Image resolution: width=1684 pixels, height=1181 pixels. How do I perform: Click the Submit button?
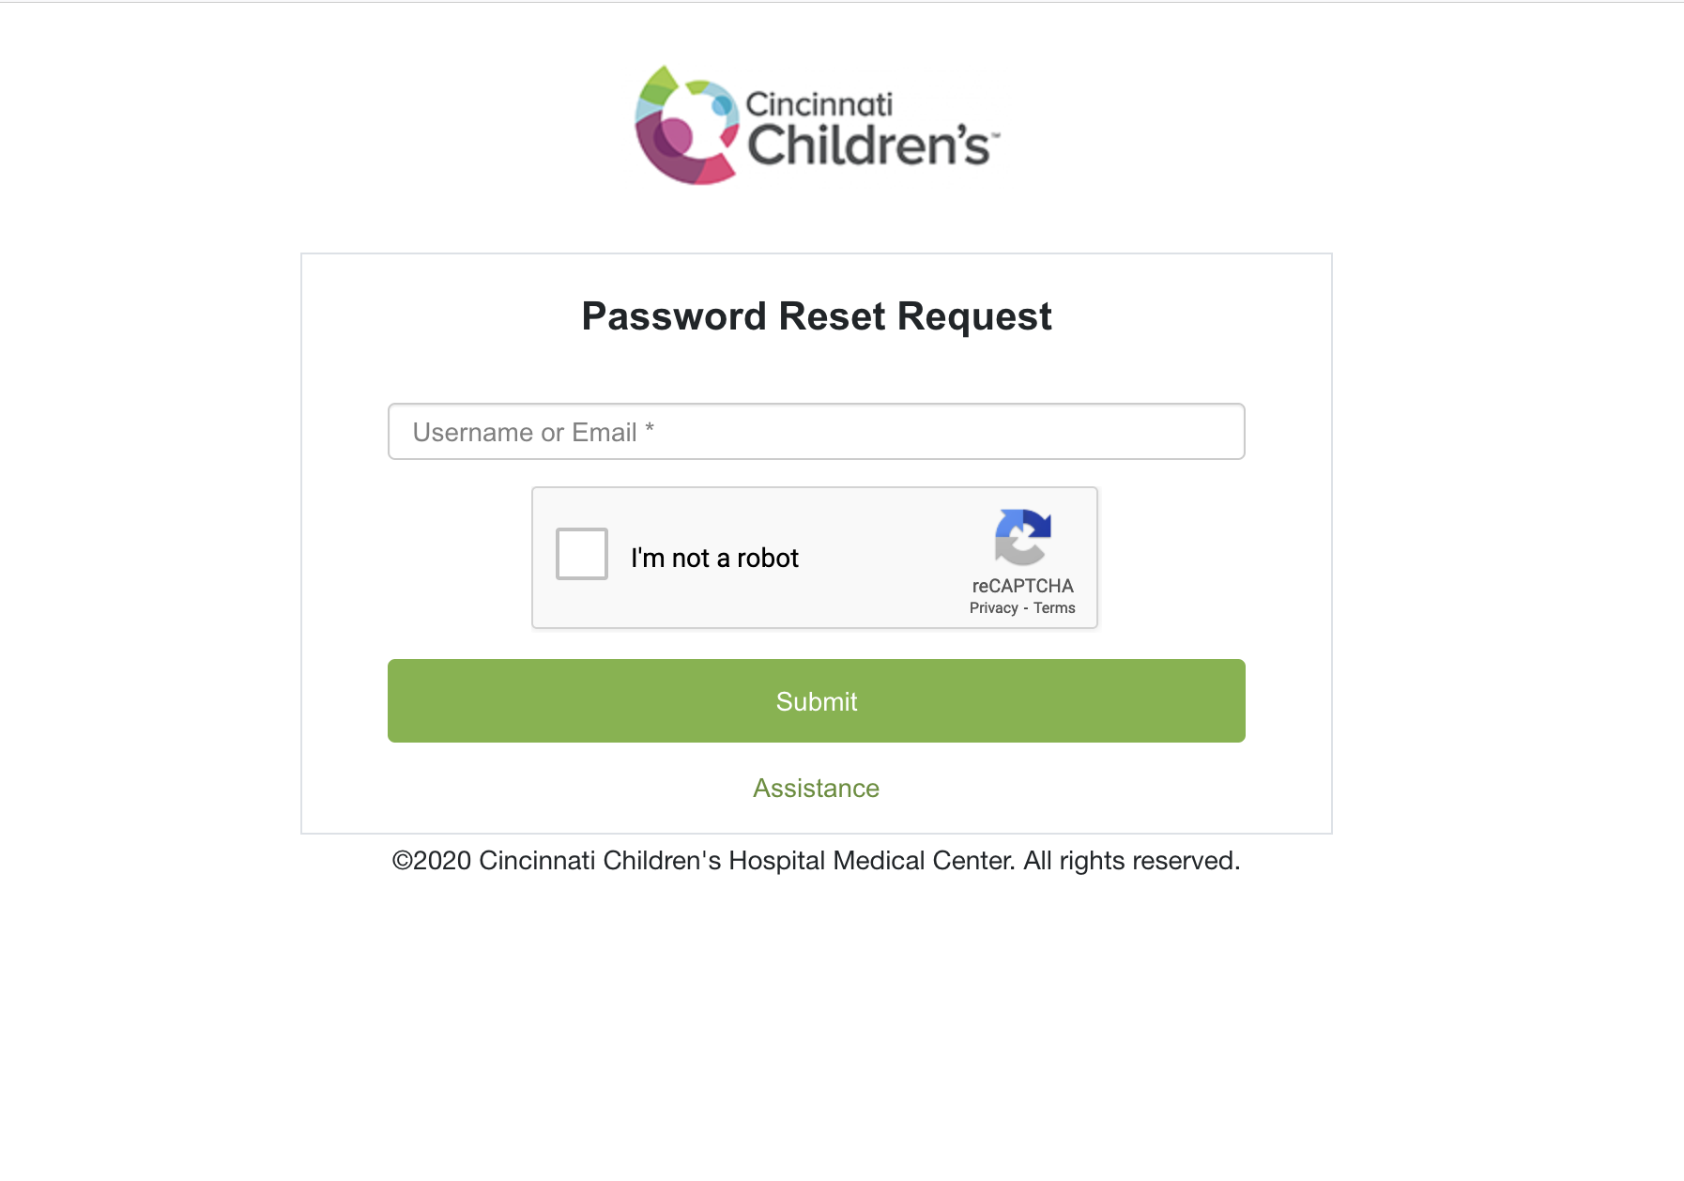tap(817, 701)
